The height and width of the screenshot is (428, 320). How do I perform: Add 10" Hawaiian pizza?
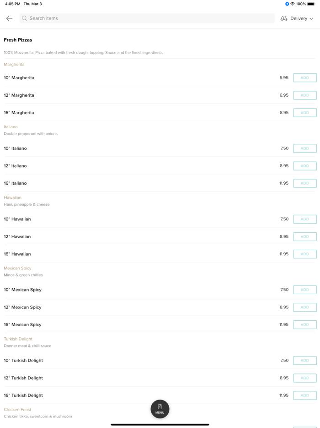[x=305, y=219]
